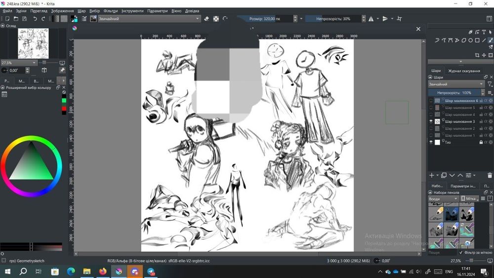This screenshot has width=494, height=278.
Task: Open the Фільтри menu
Action: click(x=111, y=11)
